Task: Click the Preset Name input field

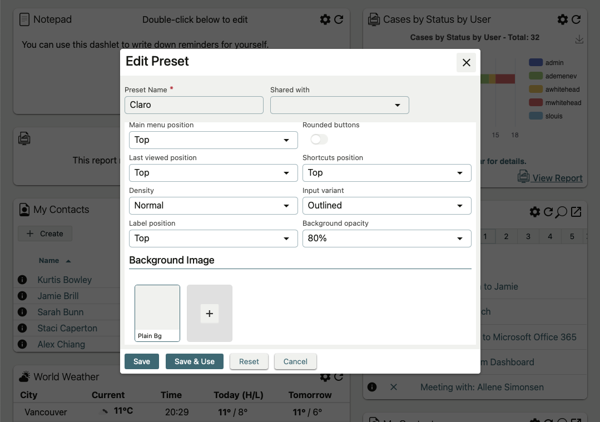Action: [194, 105]
